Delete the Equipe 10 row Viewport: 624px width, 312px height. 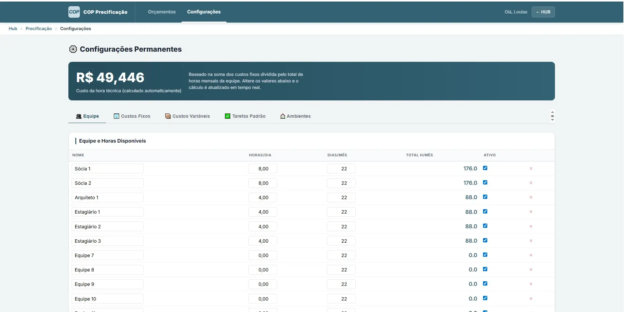(531, 299)
